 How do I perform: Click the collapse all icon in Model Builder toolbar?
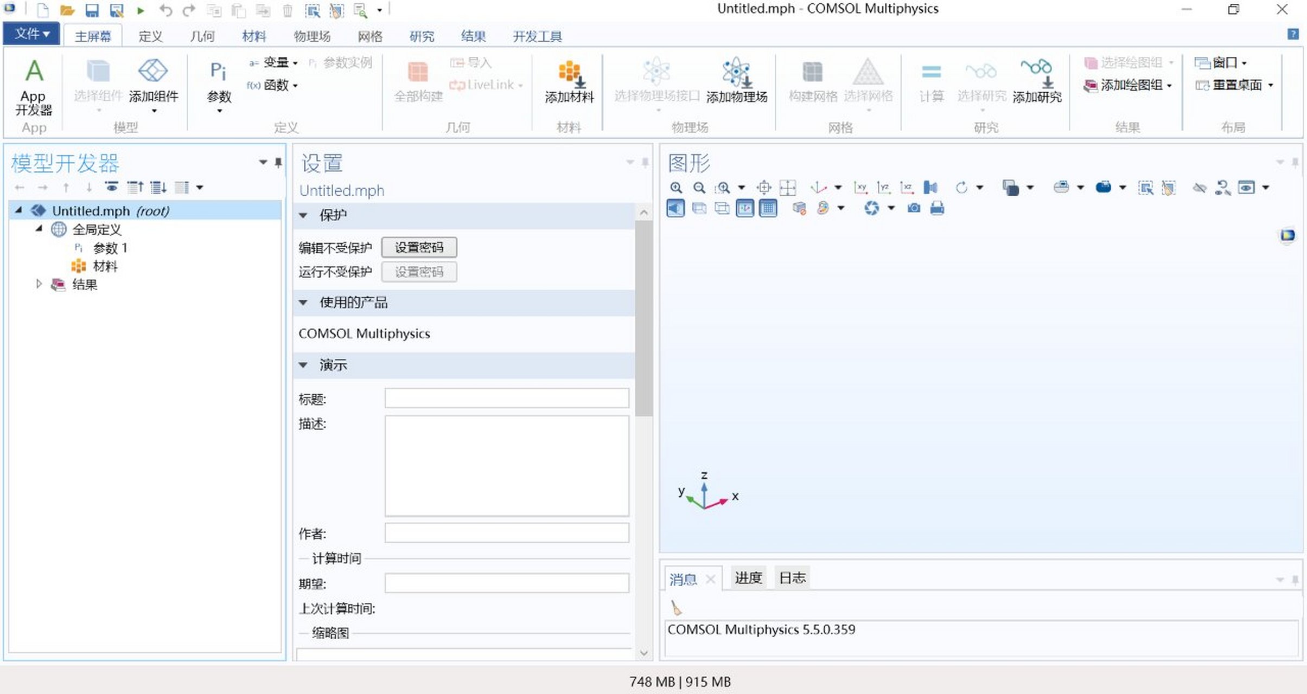135,188
